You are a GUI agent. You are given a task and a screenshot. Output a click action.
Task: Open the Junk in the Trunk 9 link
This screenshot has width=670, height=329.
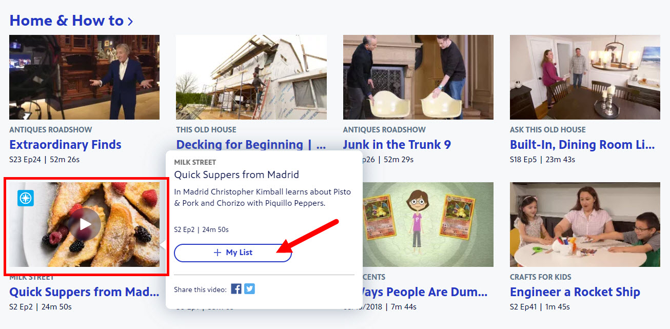pyautogui.click(x=397, y=145)
